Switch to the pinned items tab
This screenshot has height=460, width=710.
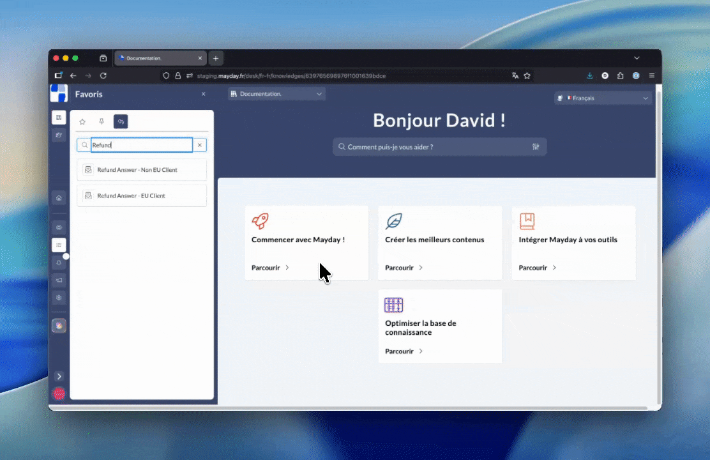tap(101, 121)
